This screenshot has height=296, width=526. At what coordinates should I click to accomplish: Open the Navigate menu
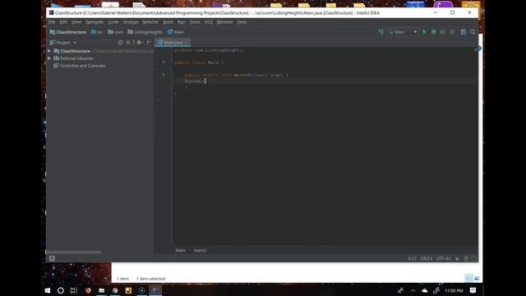[x=95, y=22]
